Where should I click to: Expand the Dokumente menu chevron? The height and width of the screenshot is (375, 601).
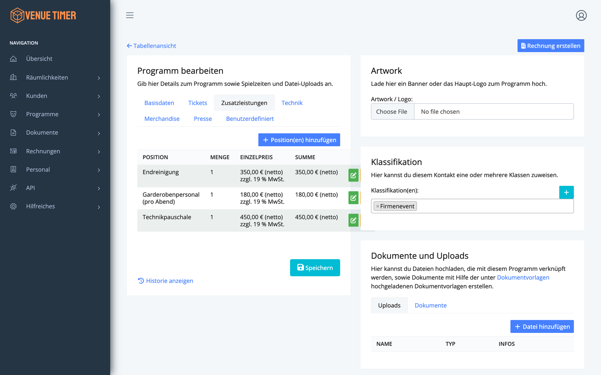[99, 133]
